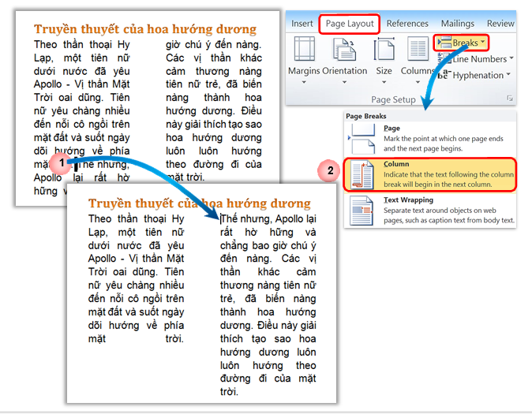The image size is (532, 414).
Task: Click the Size page icon
Action: tap(384, 50)
